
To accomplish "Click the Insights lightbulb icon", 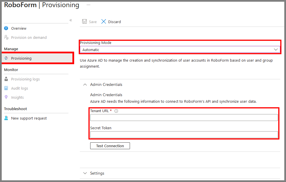I will pyautogui.click(x=6, y=97).
